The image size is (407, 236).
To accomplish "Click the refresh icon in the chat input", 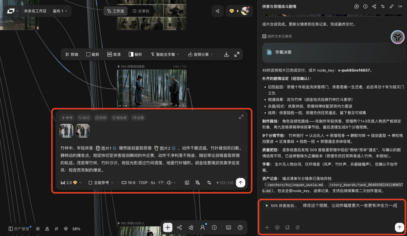I will [298, 227].
